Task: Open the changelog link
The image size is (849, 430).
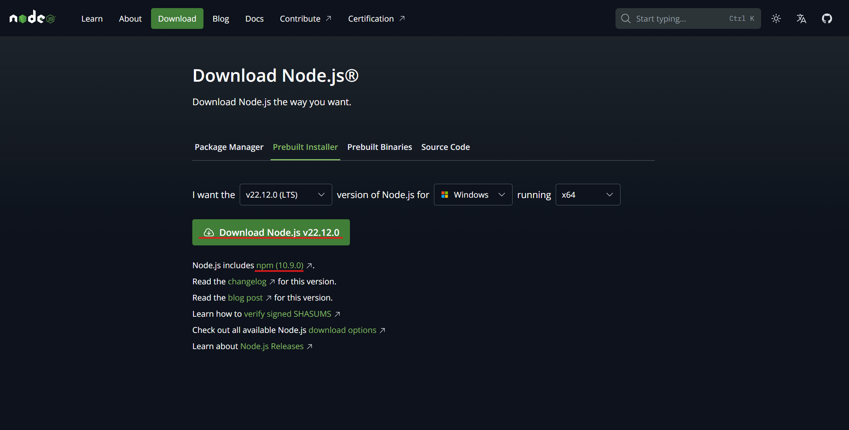Action: pyautogui.click(x=247, y=282)
